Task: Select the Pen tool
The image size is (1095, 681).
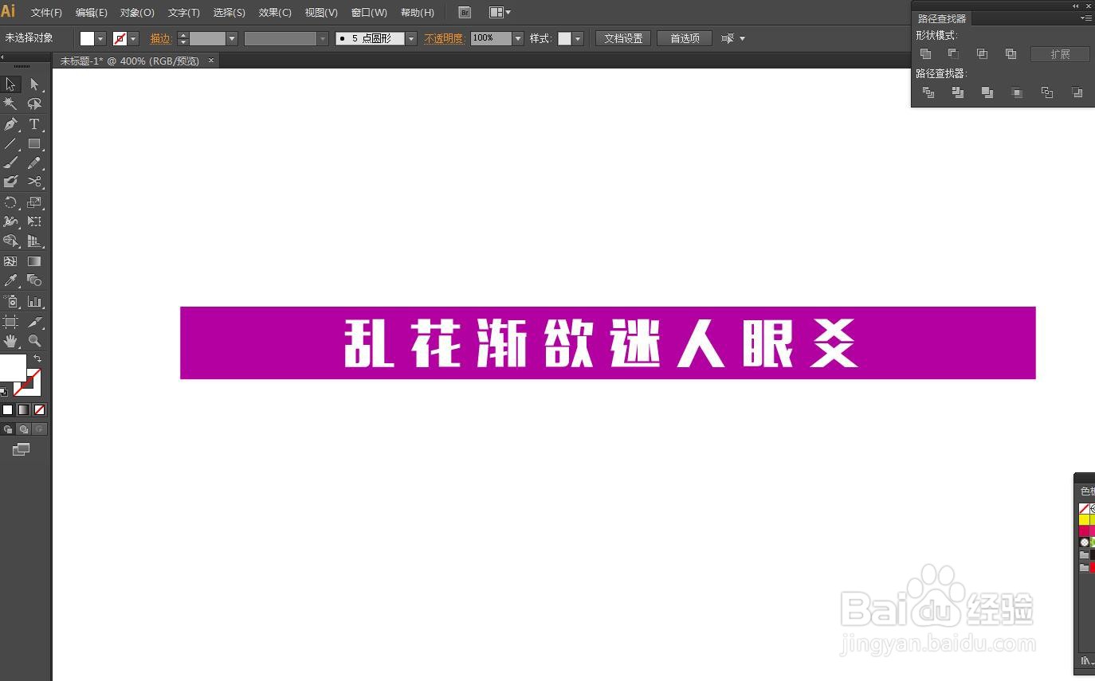Action: [x=10, y=124]
